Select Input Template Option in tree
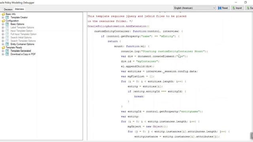 click(21, 31)
